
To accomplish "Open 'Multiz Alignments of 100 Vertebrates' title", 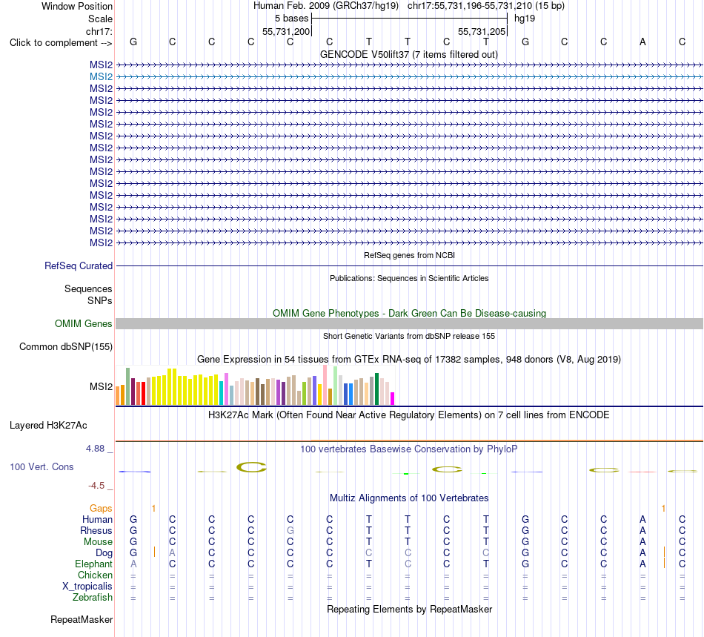I will click(409, 498).
